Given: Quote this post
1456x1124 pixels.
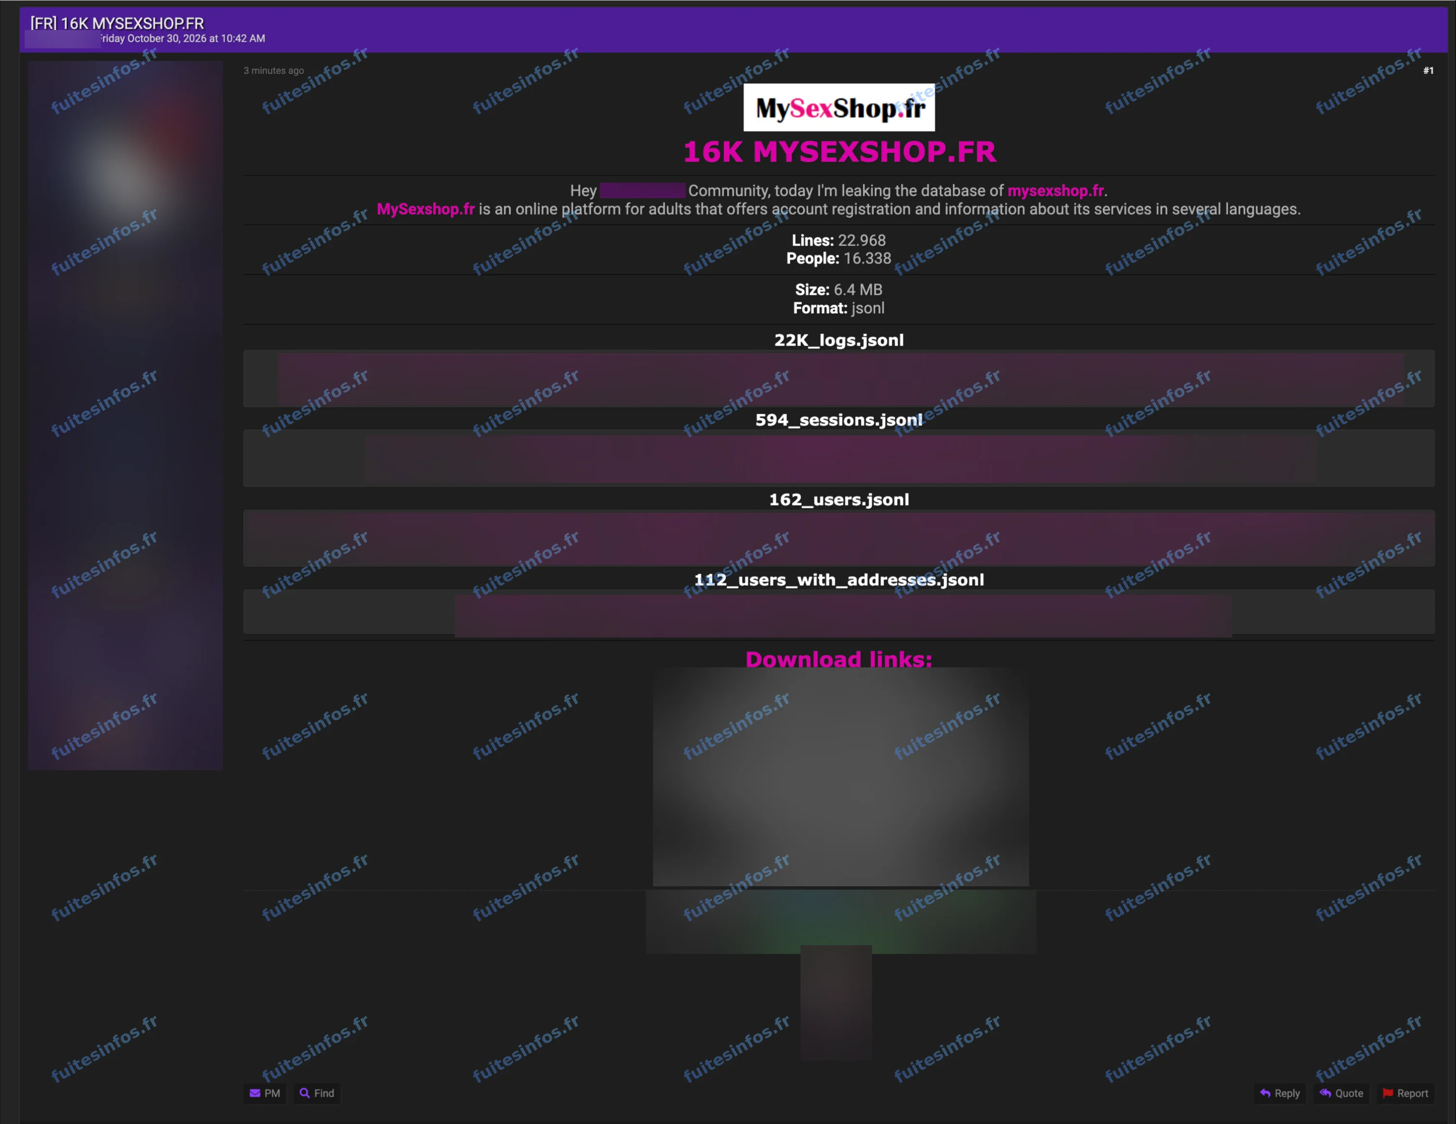Looking at the screenshot, I should (x=1341, y=1094).
